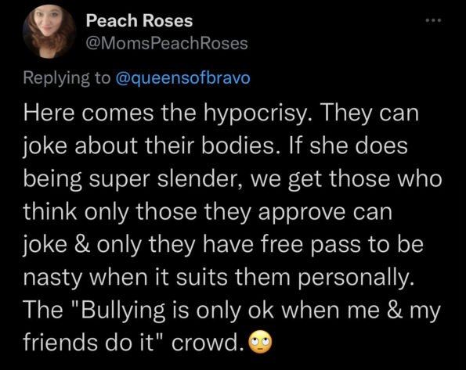
Task: Click the "only they have free pass" line
Action: tap(223, 245)
